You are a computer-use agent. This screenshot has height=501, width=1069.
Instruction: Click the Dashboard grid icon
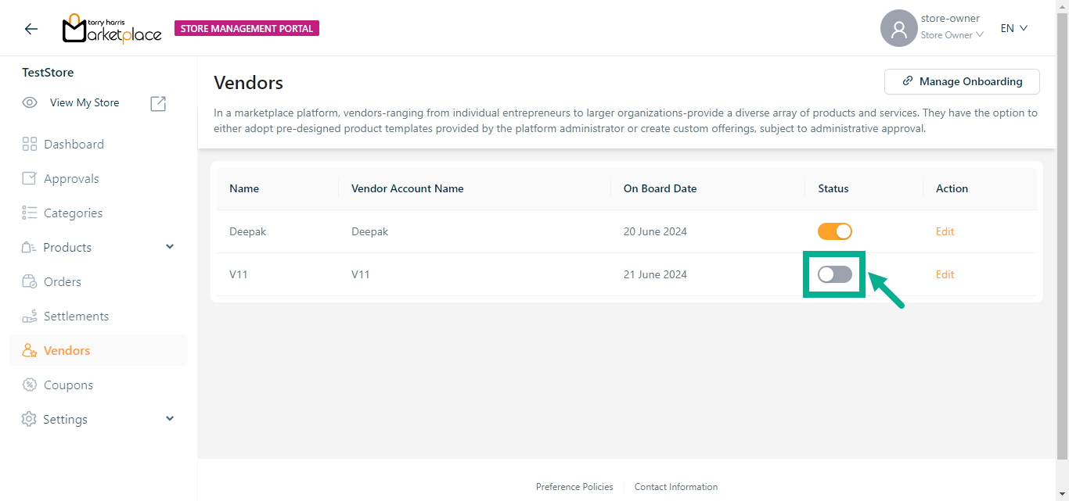coord(30,144)
